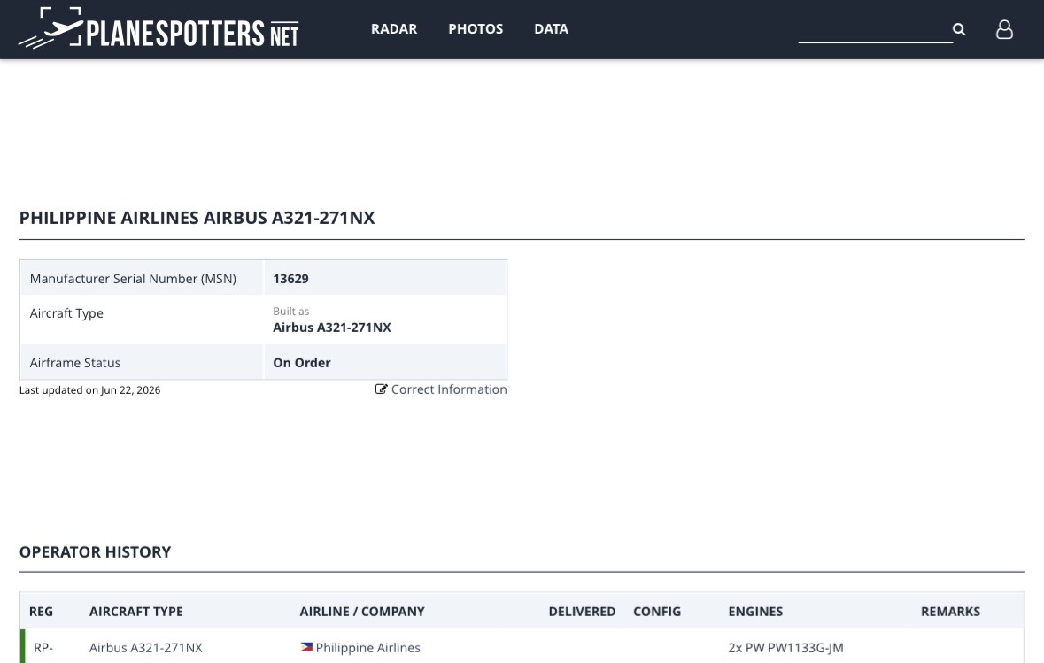The width and height of the screenshot is (1044, 663).
Task: Open the DATA menu
Action: pos(552,29)
